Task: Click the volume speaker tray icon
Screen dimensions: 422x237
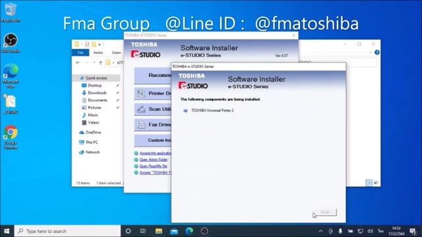Action: (x=371, y=231)
